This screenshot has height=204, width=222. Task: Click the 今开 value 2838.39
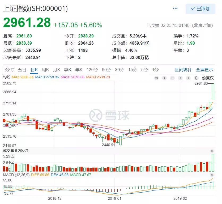pyautogui.click(x=86, y=36)
